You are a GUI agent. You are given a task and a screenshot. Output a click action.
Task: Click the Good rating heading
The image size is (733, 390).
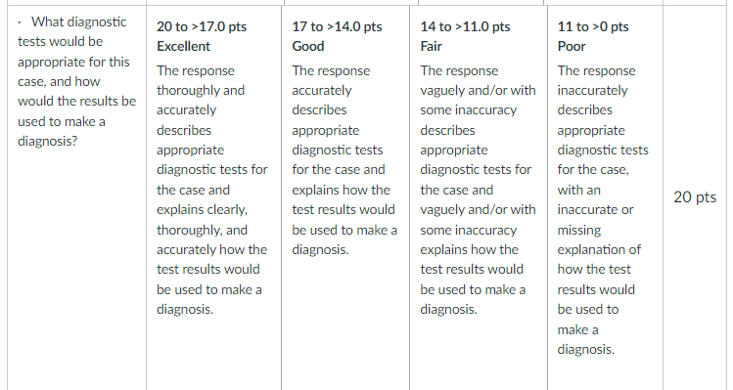pyautogui.click(x=308, y=46)
